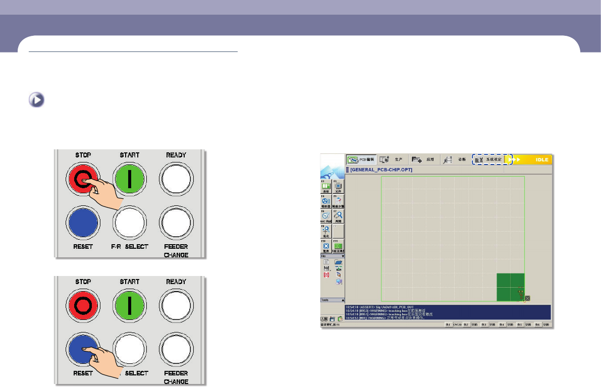Click the warning message log panel

tap(447, 312)
